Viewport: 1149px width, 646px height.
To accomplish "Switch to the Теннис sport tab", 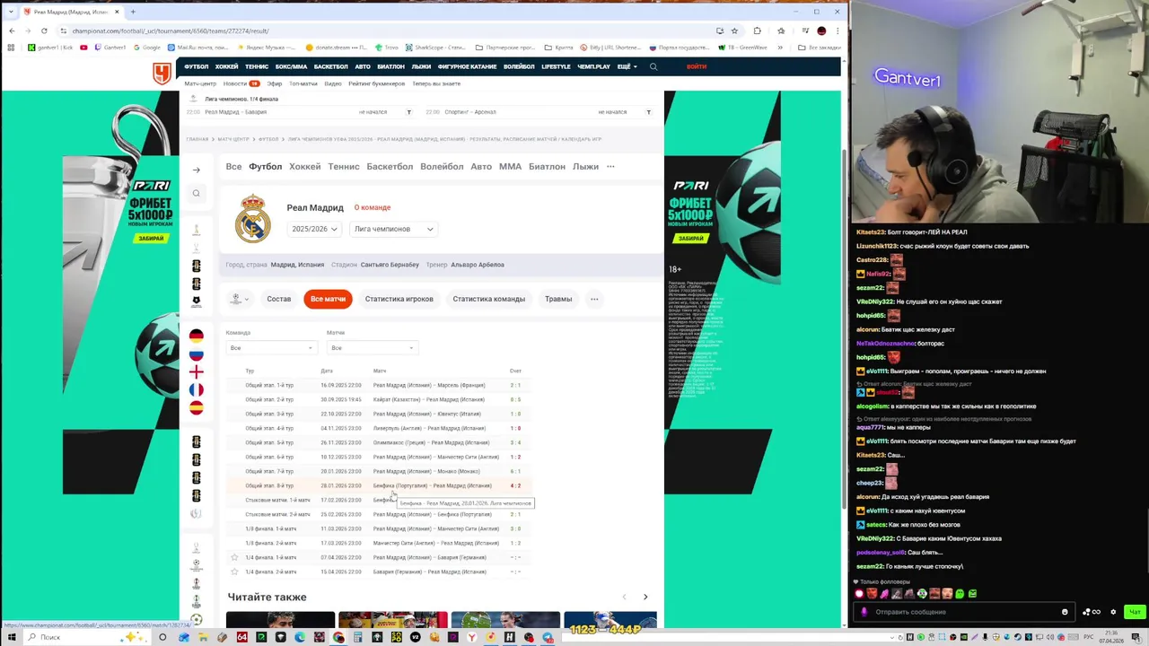I will (x=343, y=166).
